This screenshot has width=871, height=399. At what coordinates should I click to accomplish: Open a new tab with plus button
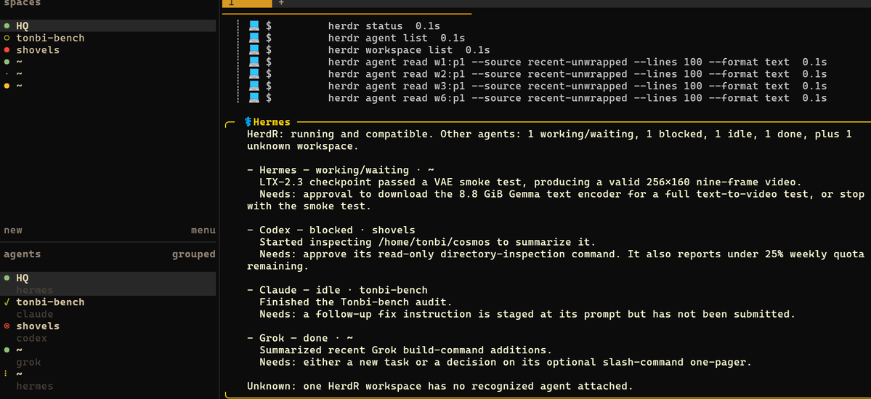click(x=281, y=3)
